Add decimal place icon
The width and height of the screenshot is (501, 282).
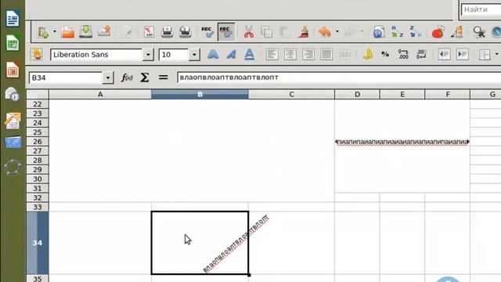pyautogui.click(x=403, y=54)
